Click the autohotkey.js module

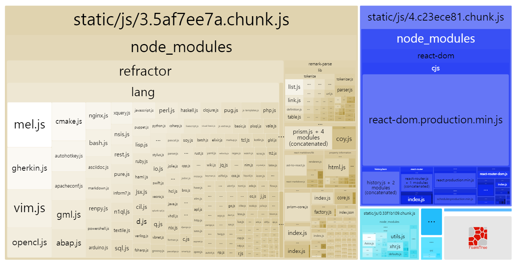tap(69, 156)
